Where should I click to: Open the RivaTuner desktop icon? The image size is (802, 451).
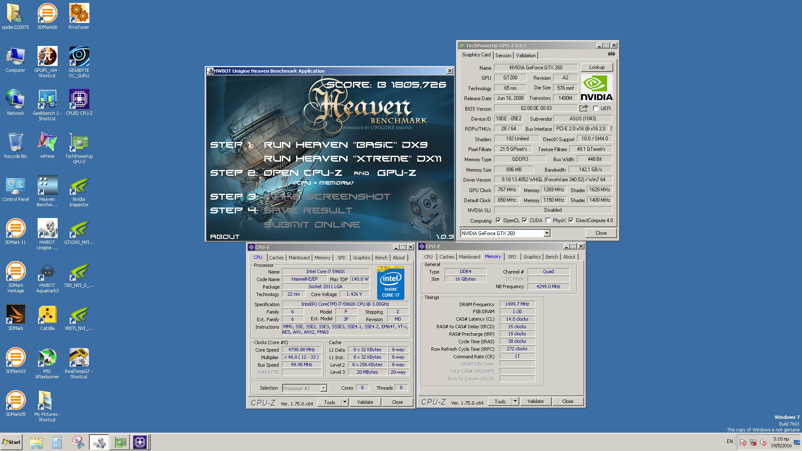tap(79, 17)
